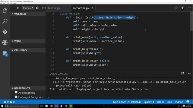Split the editor with the split icon

pyautogui.click(x=182, y=8)
